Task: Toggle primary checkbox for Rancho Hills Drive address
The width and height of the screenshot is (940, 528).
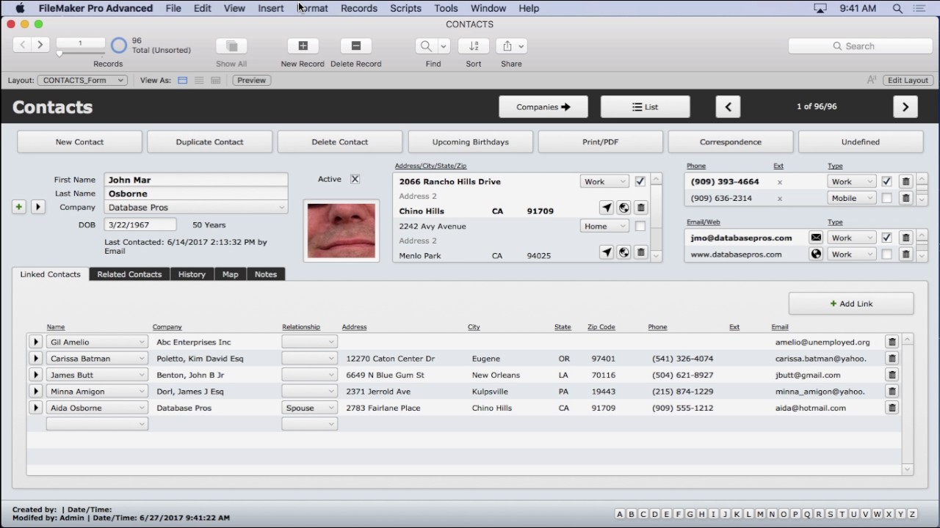Action: point(640,181)
